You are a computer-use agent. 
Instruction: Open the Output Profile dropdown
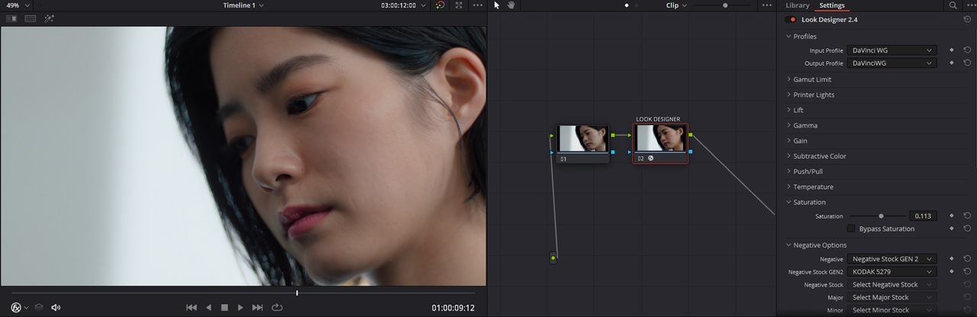[892, 63]
